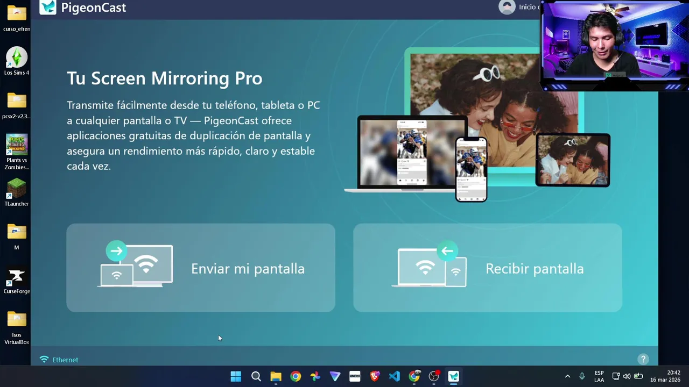Viewport: 689px width, 387px height.
Task: Open the M folder on desktop
Action: point(17,236)
